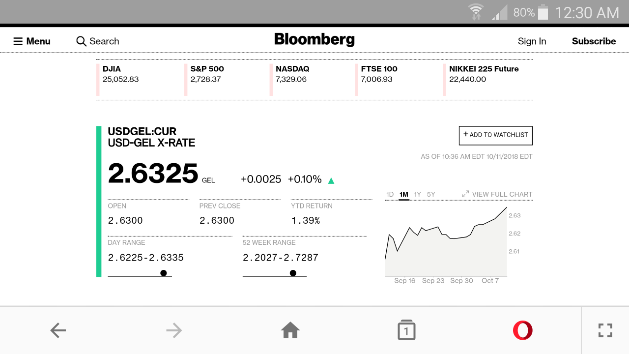The height and width of the screenshot is (354, 629).
Task: Tap the browser forward arrow
Action: (x=174, y=330)
